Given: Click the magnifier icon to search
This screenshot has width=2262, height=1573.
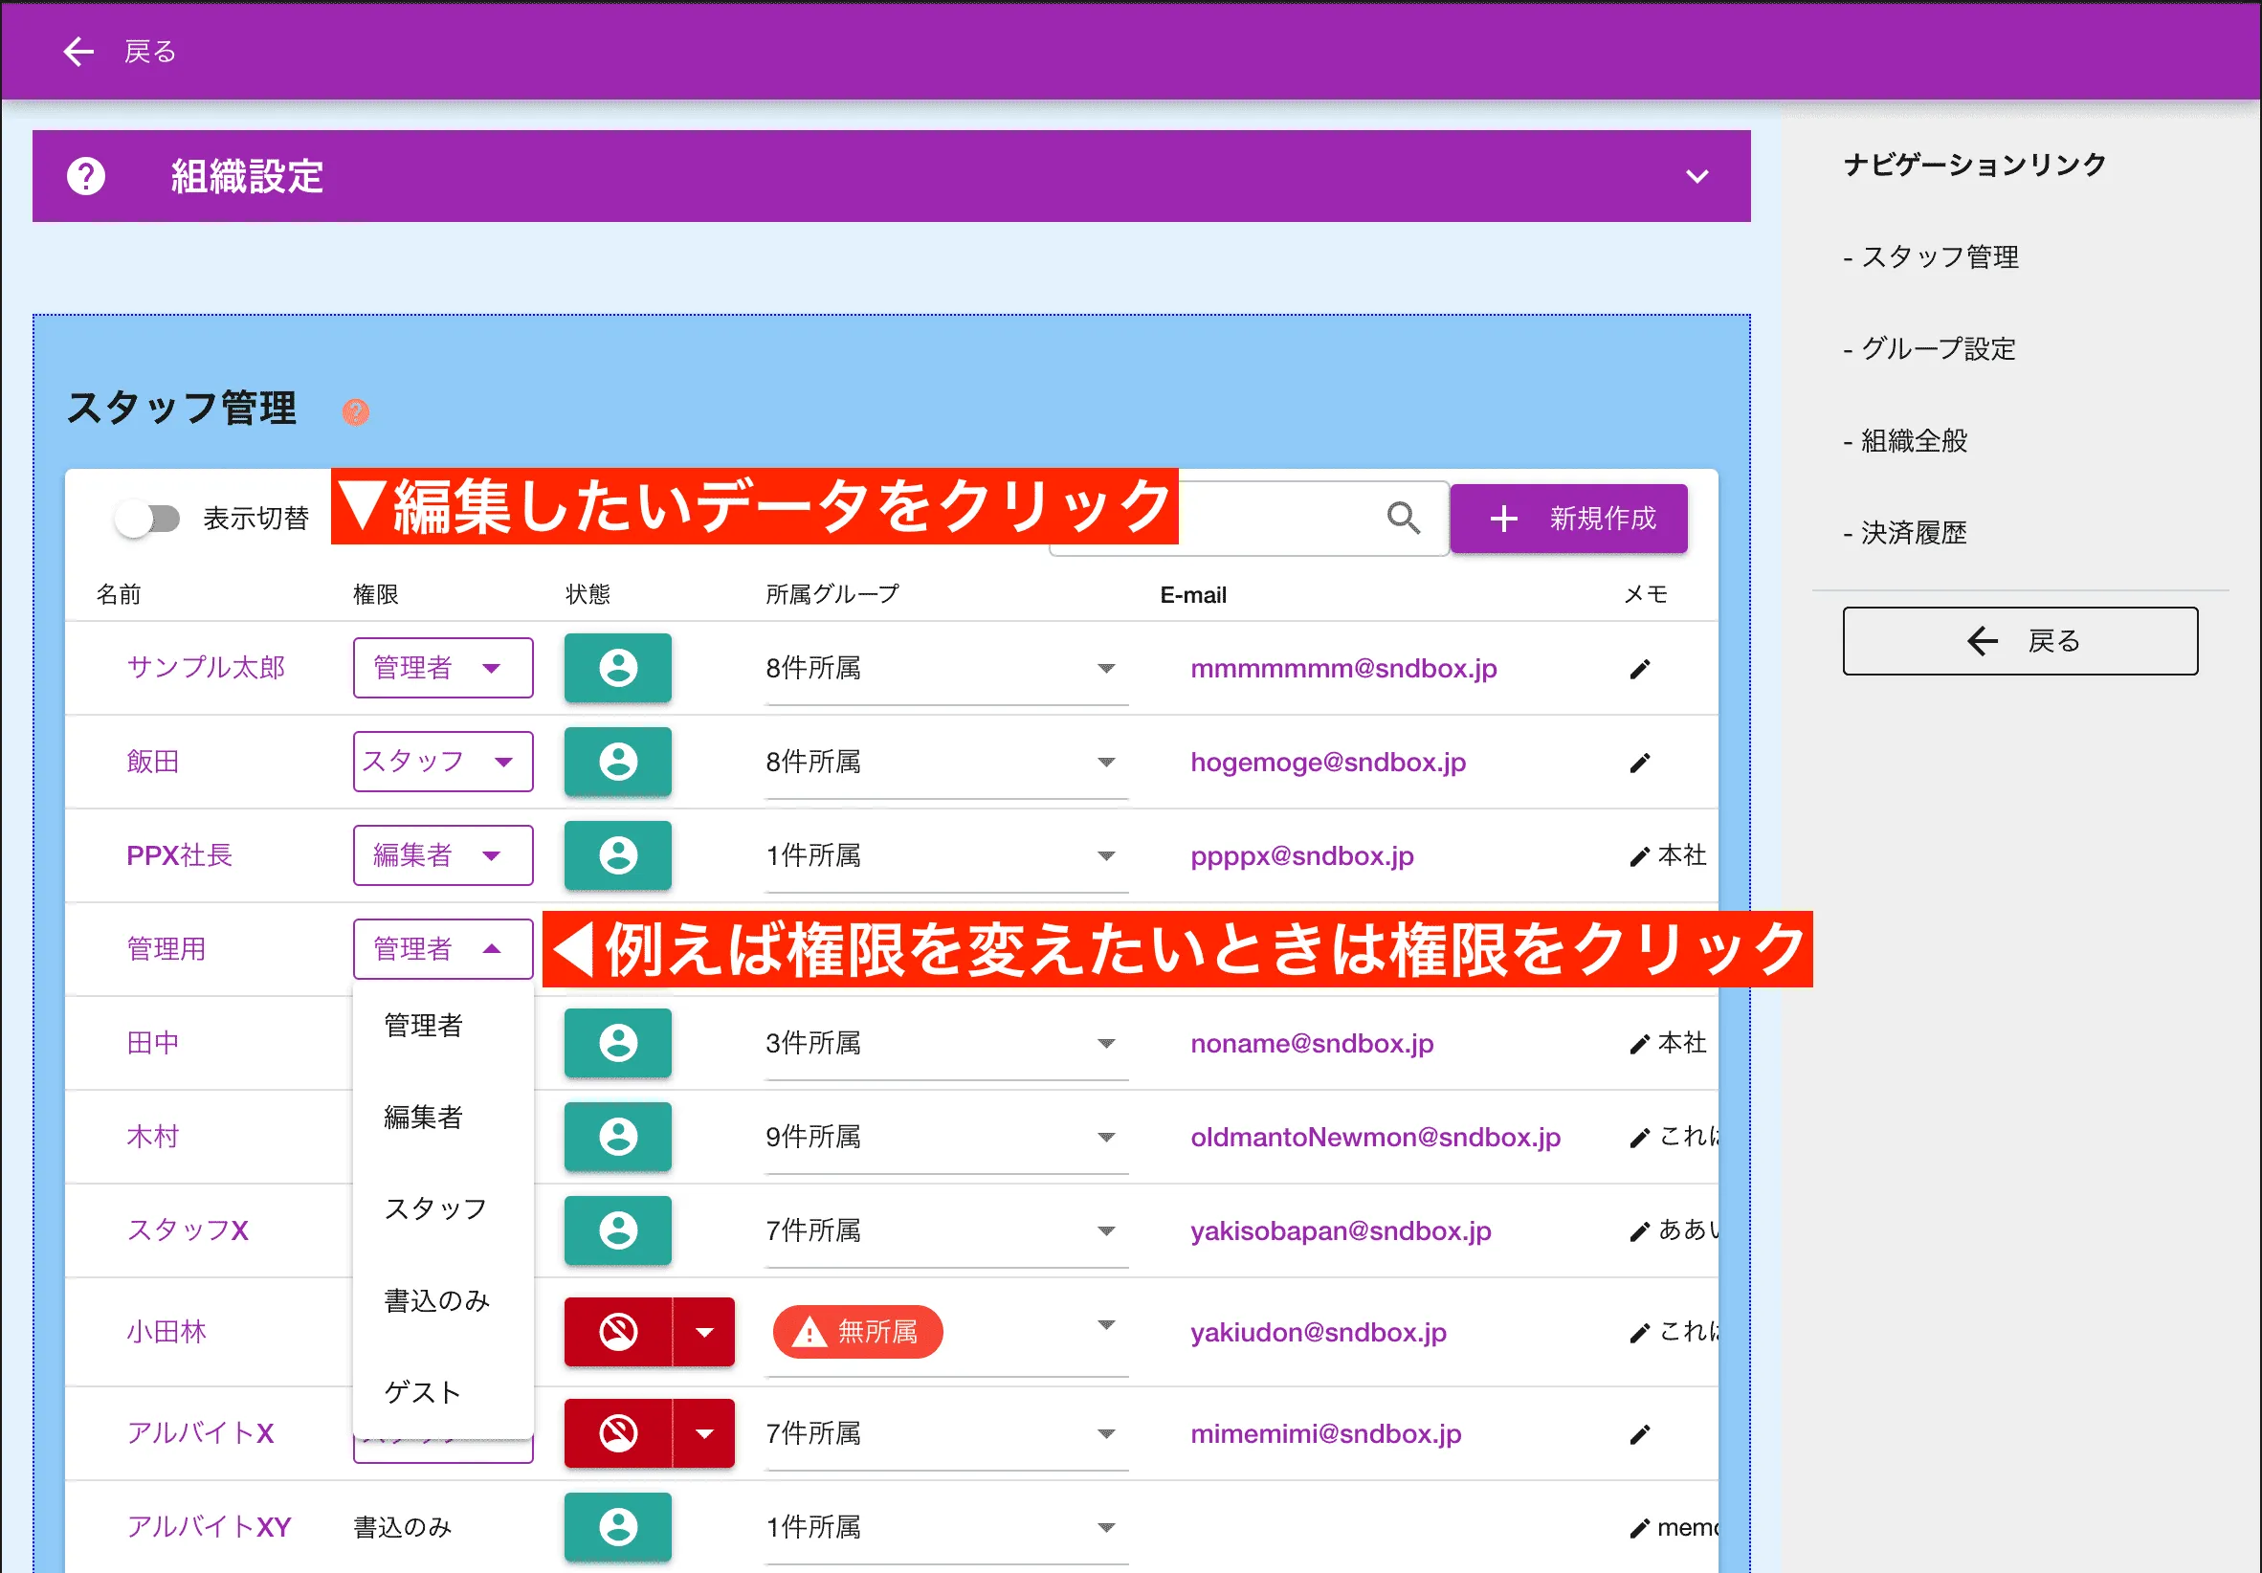Looking at the screenshot, I should [1403, 518].
